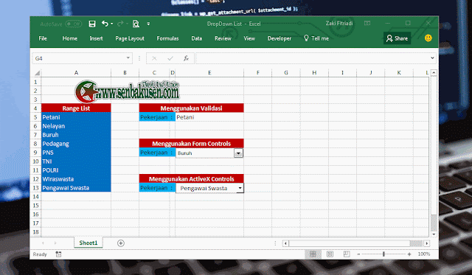Viewport: 472px width, 275px height.
Task: Click vertical scrollbar up arrow
Action: click(434, 72)
